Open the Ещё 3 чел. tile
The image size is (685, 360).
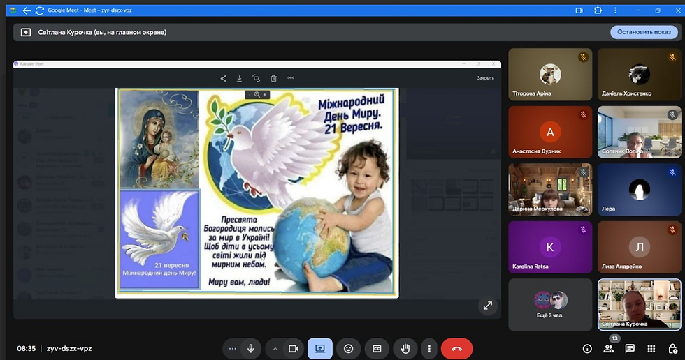[x=550, y=305]
